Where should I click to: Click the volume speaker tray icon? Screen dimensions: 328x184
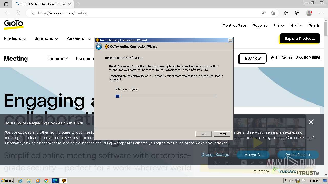tap(291, 181)
